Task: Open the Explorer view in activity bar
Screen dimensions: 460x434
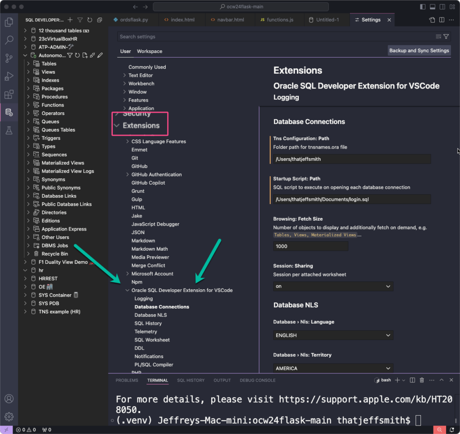Action: pos(9,22)
